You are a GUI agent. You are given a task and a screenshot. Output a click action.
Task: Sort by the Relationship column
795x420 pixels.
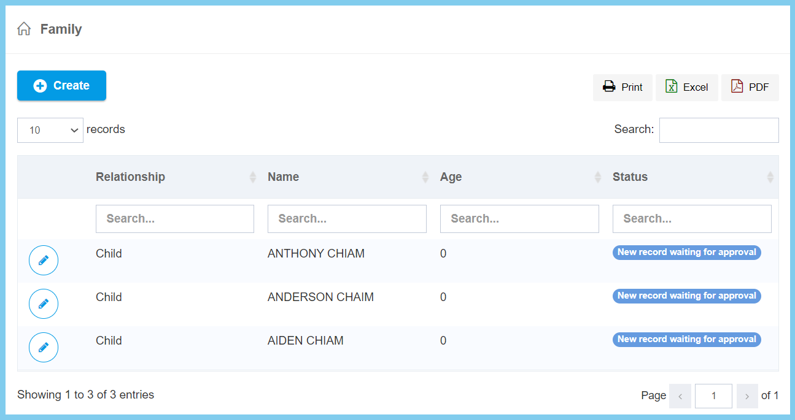click(x=130, y=177)
